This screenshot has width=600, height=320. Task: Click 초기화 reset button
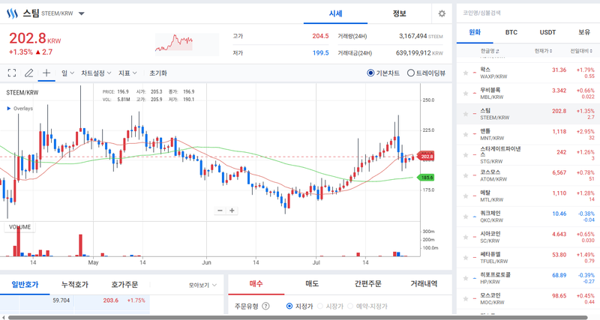[x=158, y=73]
